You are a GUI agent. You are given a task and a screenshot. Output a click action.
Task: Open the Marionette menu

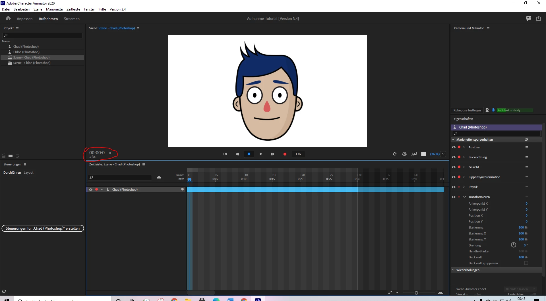(x=54, y=9)
